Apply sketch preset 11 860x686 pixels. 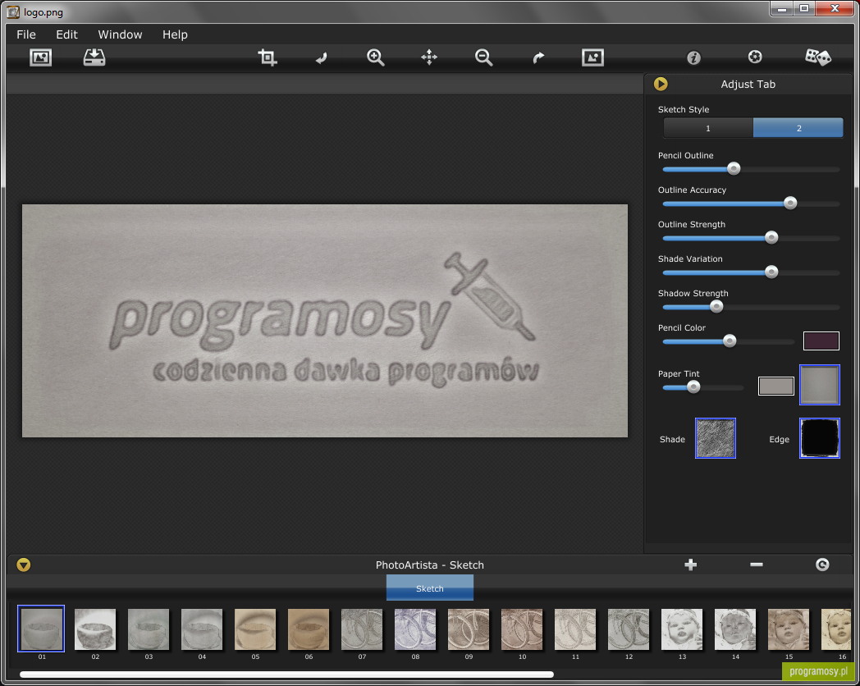click(x=574, y=629)
